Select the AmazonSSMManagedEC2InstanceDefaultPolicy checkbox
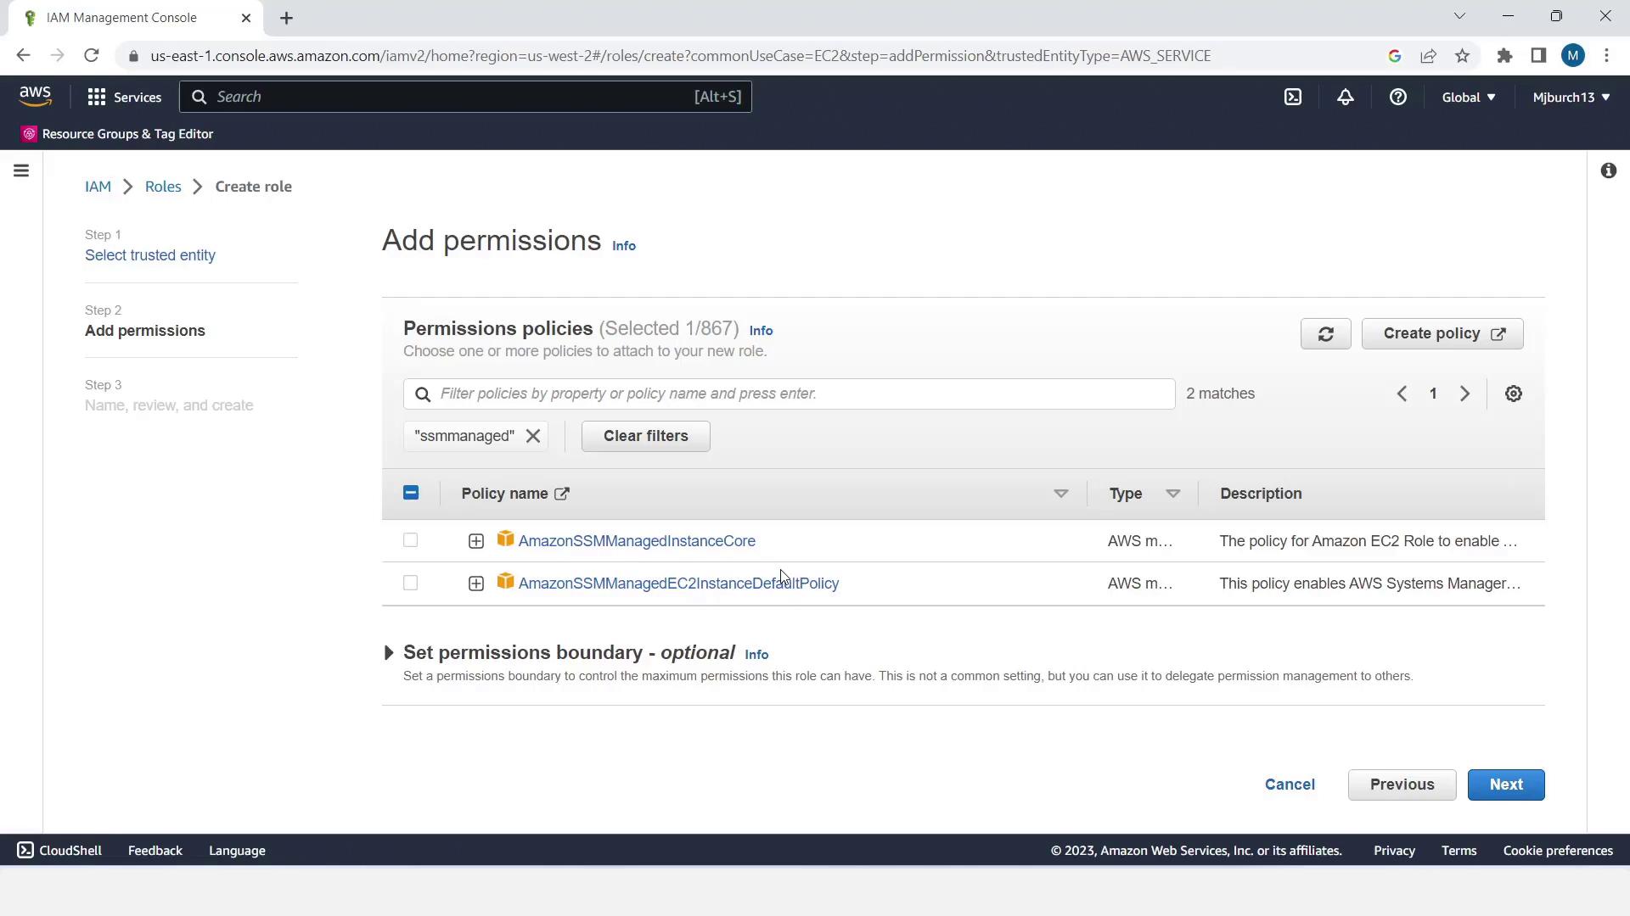Viewport: 1630px width, 916px height. pos(410,583)
